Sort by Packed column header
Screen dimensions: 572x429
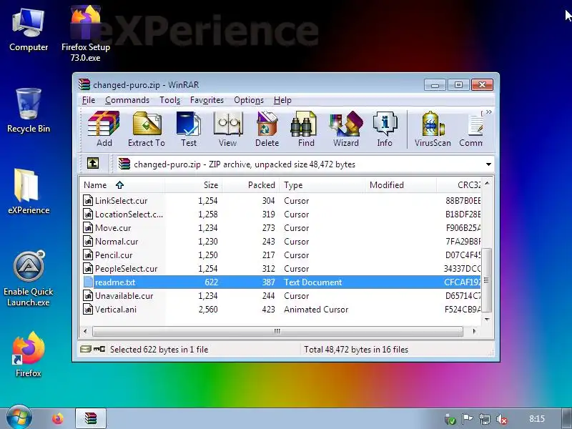point(251,185)
